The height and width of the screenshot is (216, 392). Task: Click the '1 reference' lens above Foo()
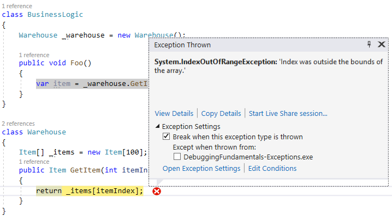34,55
